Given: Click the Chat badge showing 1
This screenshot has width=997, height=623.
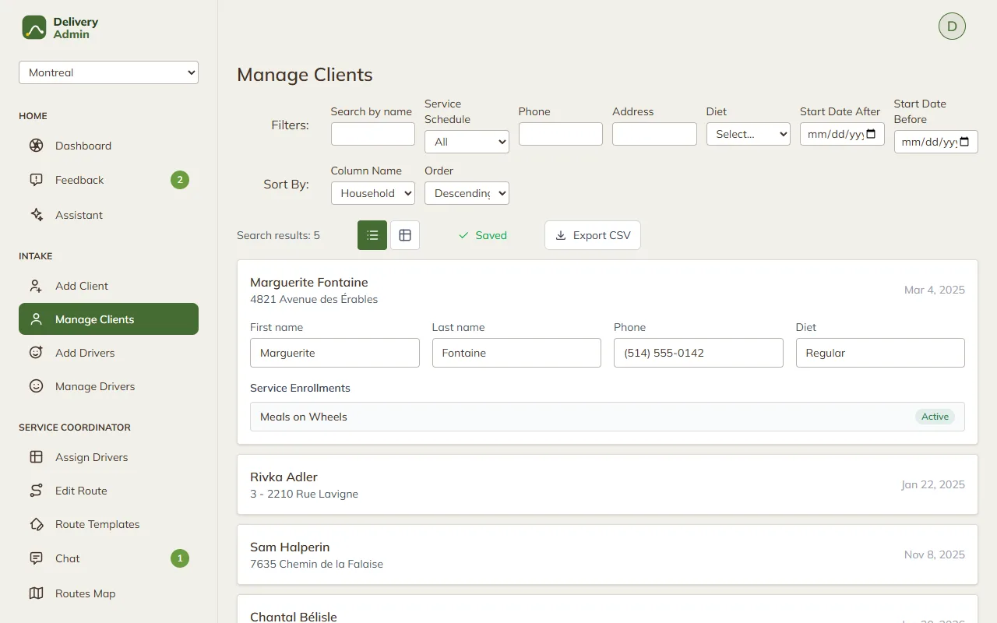Looking at the screenshot, I should [180, 558].
